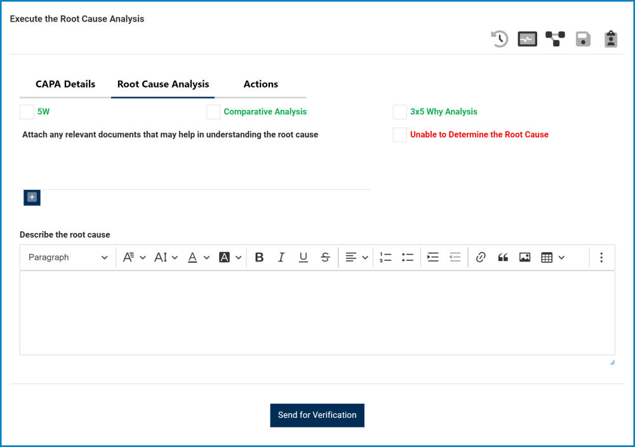Open the Paragraph style dropdown
Image resolution: width=635 pixels, height=447 pixels.
(x=67, y=257)
